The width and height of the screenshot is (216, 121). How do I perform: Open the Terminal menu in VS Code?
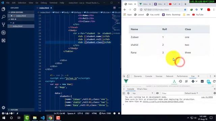[53, 3]
